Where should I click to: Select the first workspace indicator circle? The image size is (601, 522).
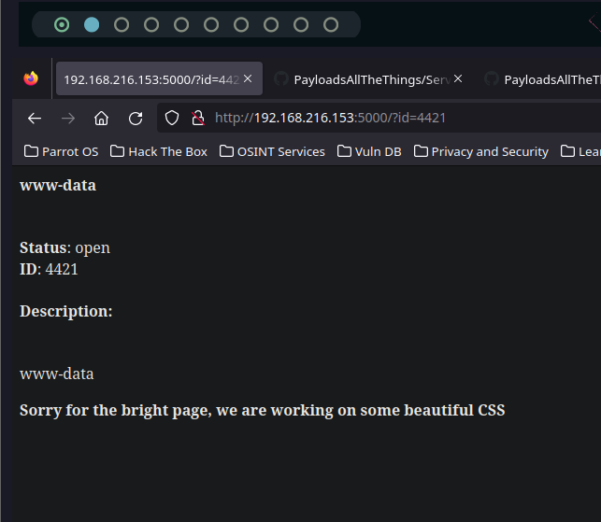point(62,25)
